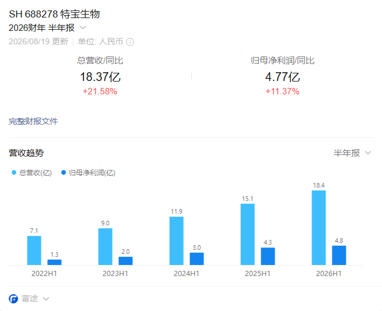Click the 2022H1 axis label
Image resolution: width=382 pixels, height=311 pixels.
(x=44, y=274)
